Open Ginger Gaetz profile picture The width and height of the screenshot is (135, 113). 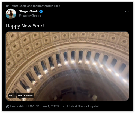[11, 14]
